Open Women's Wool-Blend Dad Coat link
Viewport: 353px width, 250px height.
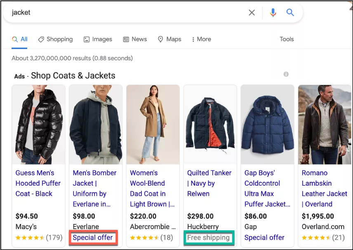(x=152, y=188)
